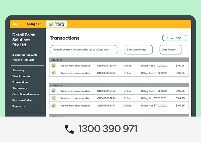Open Payments in the sidebar

click(x=18, y=106)
